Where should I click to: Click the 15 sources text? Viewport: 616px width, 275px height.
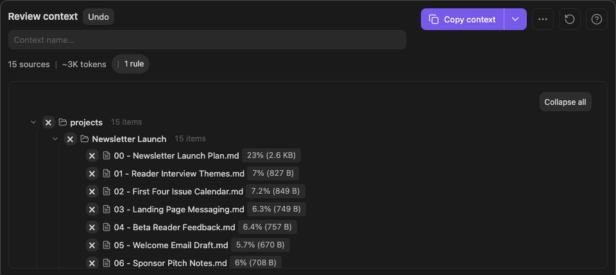coord(29,64)
